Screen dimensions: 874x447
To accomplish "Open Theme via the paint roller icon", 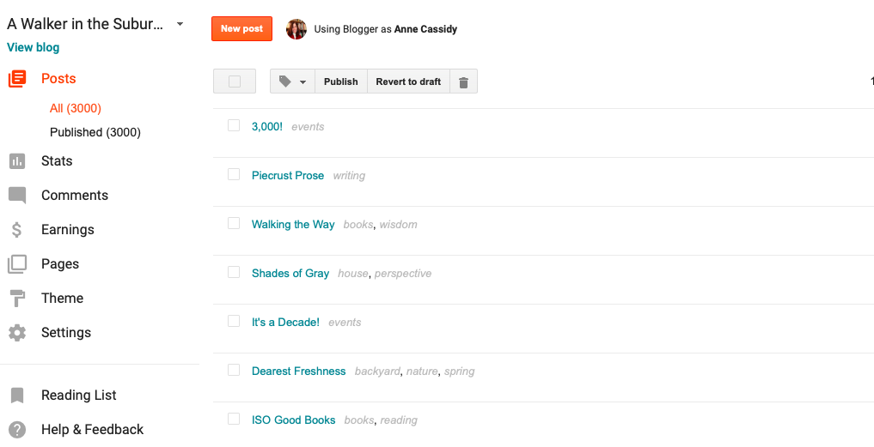I will pyautogui.click(x=17, y=299).
